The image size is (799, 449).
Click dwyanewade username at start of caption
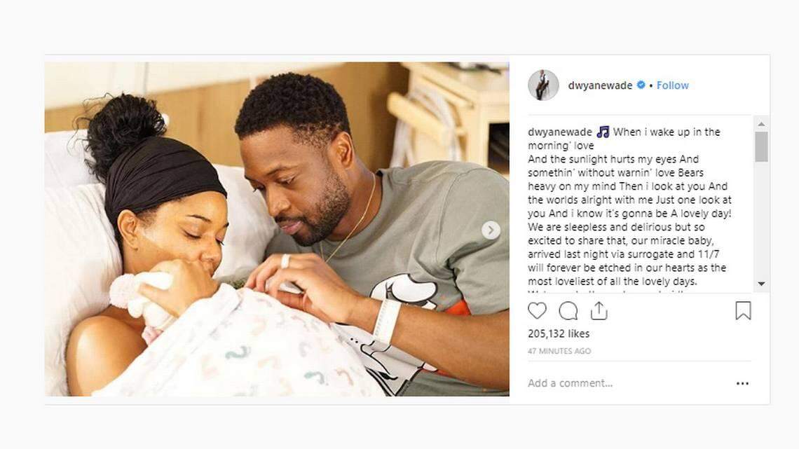click(560, 132)
